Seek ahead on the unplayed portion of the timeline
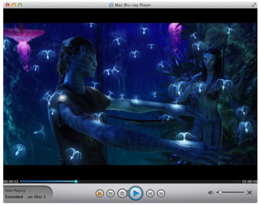Viewport: 260px width, 205px height. [x=159, y=181]
